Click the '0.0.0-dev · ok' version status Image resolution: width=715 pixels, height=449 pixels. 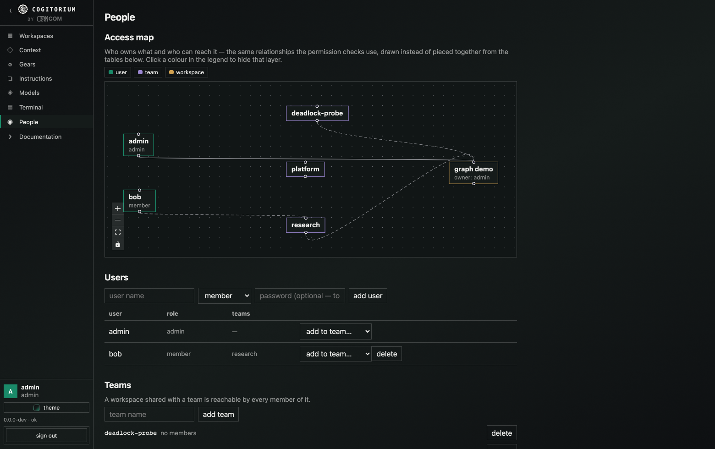click(20, 420)
